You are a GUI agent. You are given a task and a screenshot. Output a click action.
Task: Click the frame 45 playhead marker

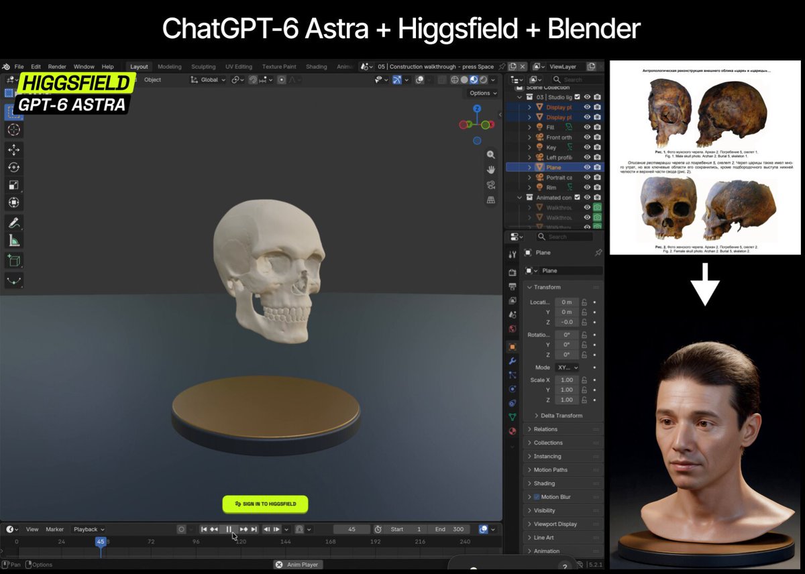pyautogui.click(x=101, y=541)
